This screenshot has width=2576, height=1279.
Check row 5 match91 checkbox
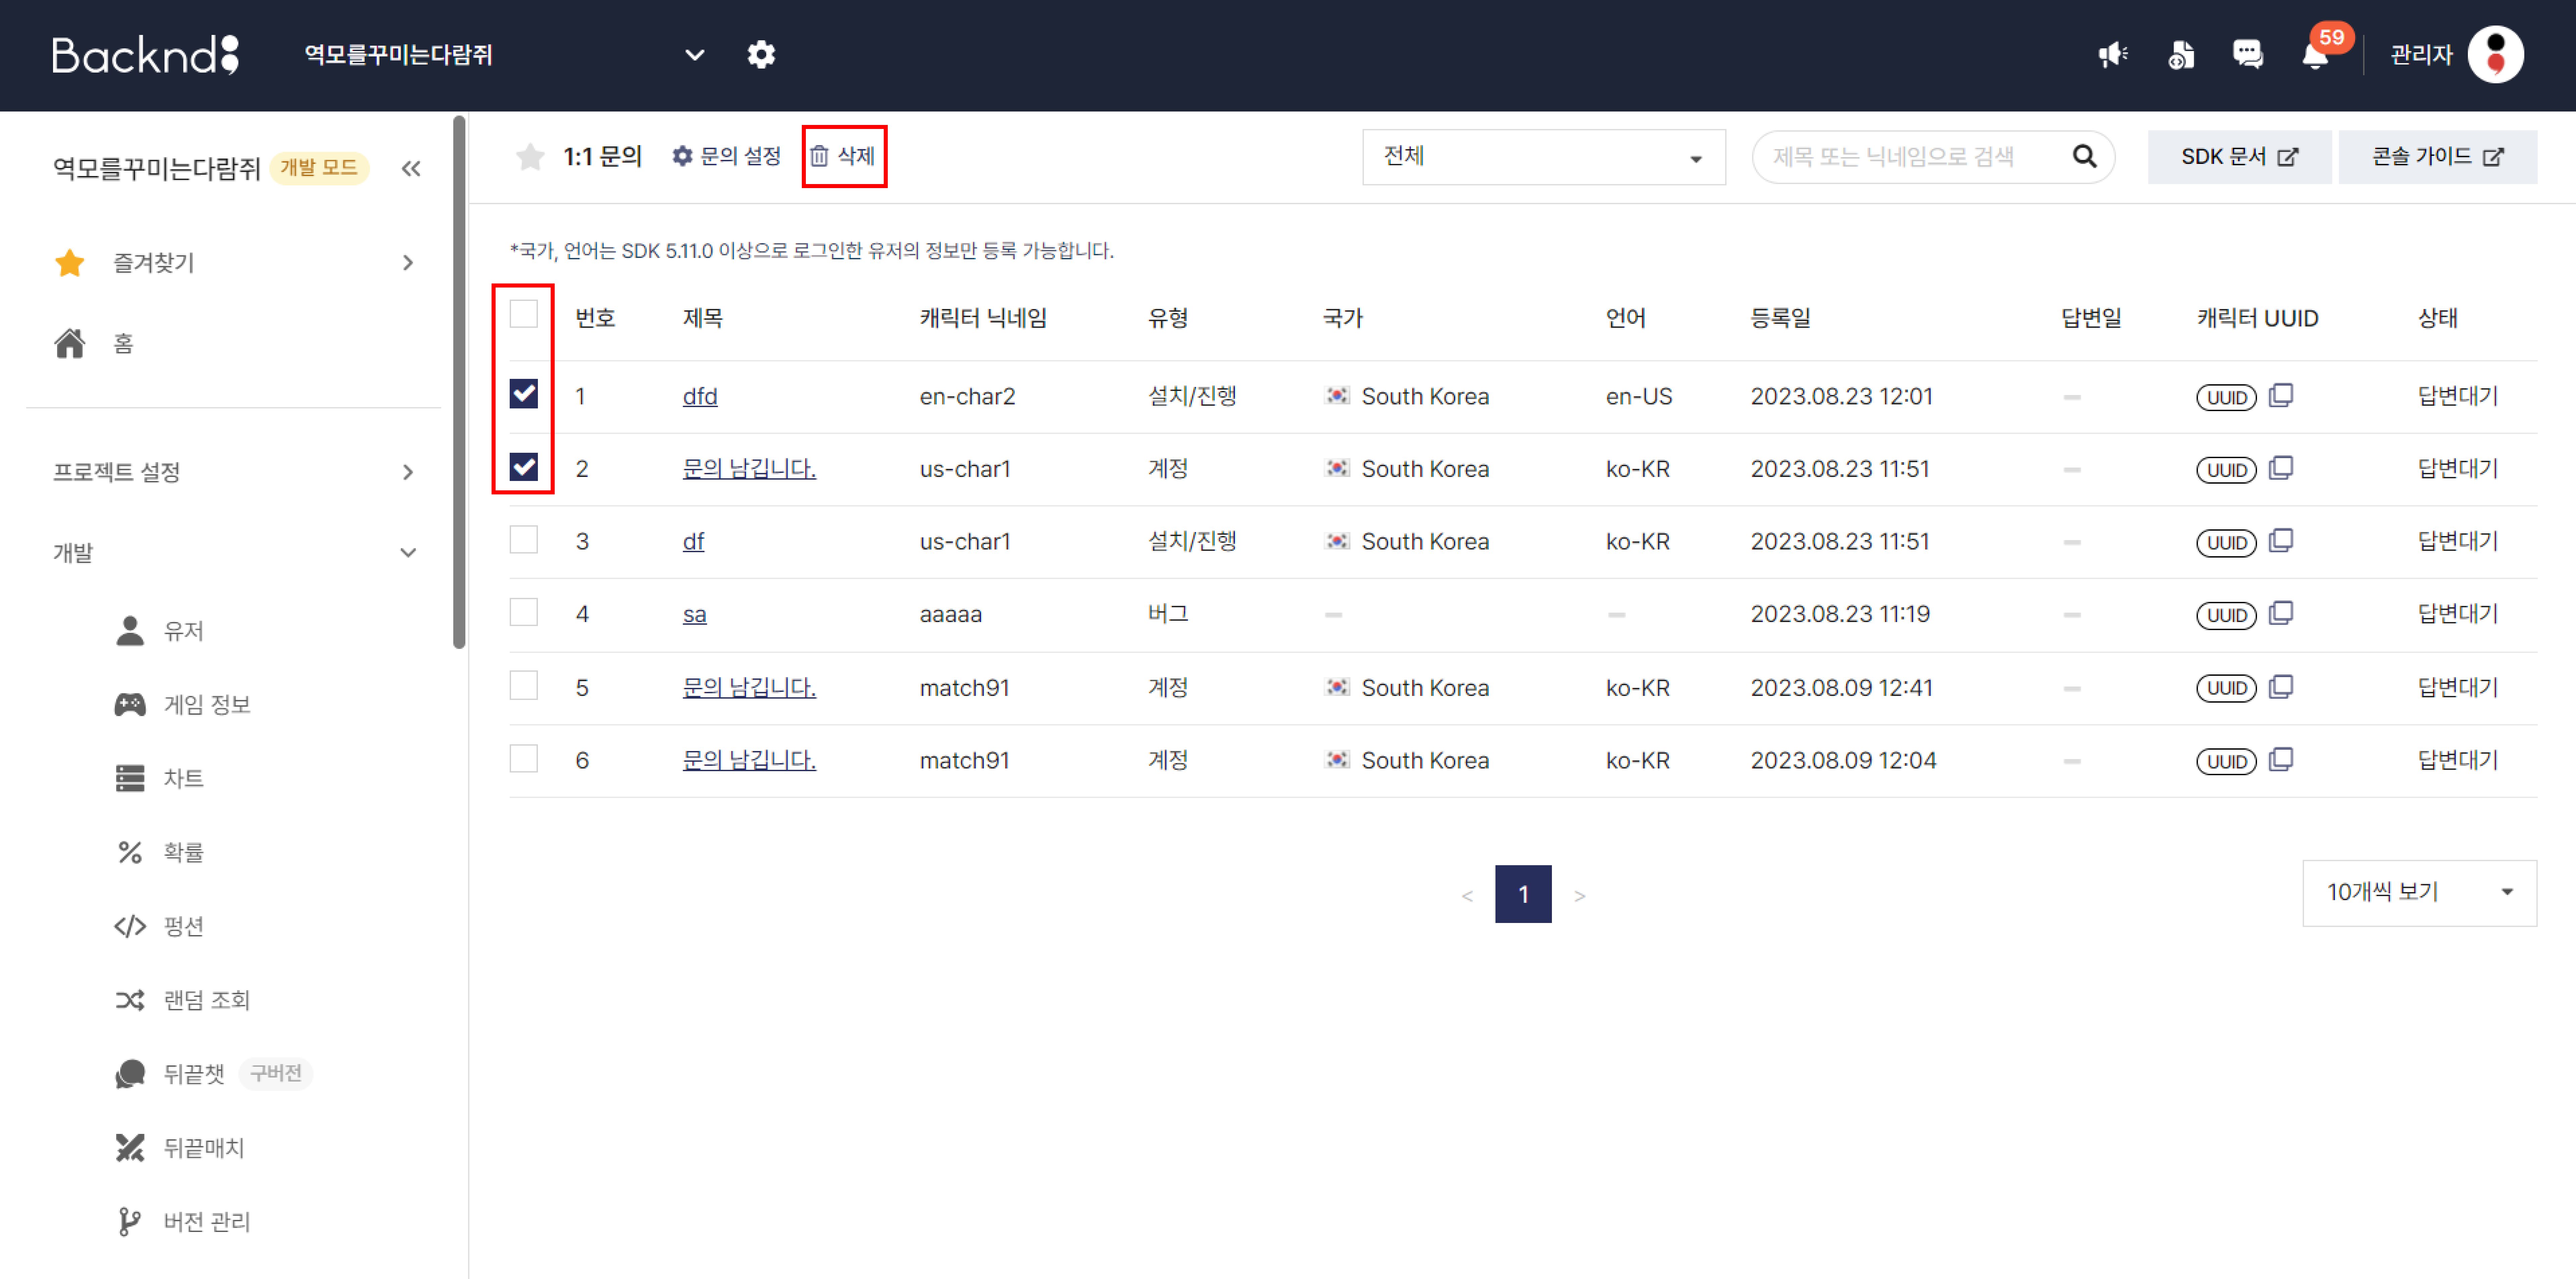tap(524, 685)
